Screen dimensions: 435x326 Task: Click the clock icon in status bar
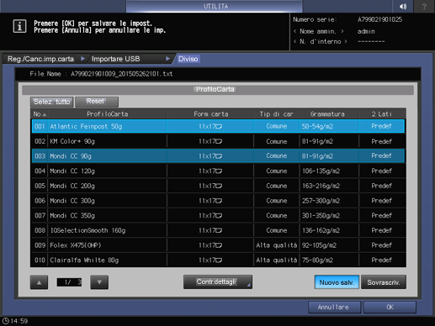(x=6, y=321)
